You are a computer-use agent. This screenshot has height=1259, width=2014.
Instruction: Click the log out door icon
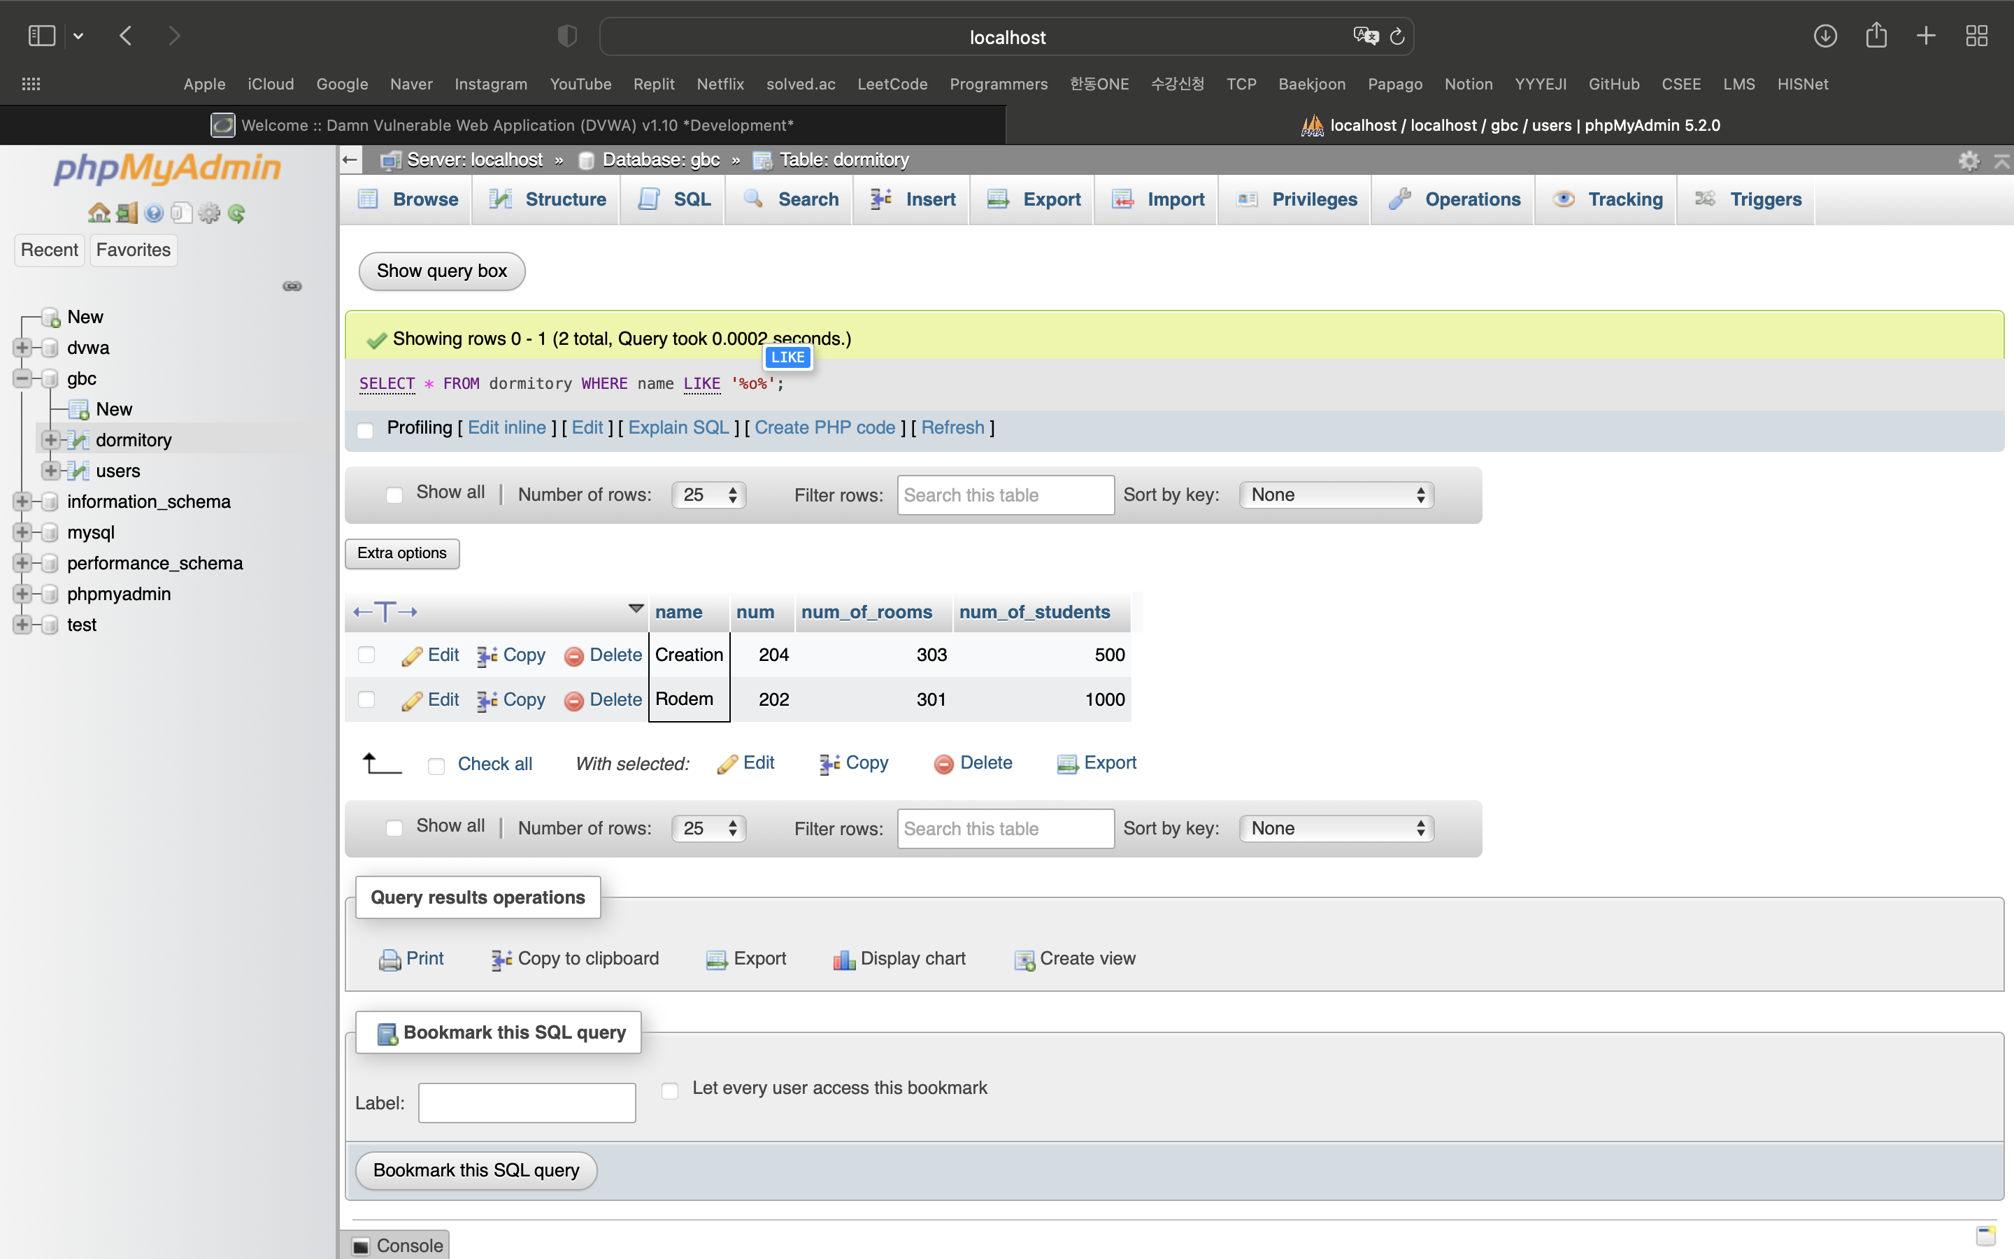[127, 213]
